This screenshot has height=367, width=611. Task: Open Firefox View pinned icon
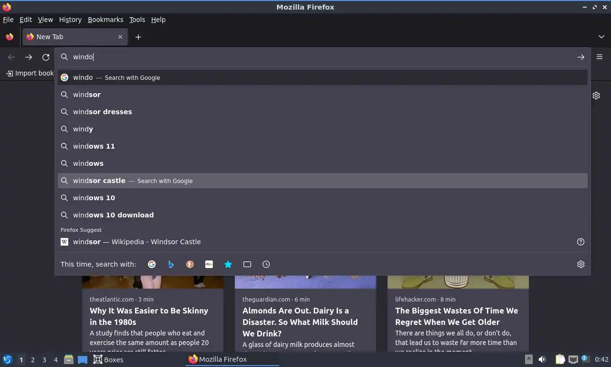(10, 37)
